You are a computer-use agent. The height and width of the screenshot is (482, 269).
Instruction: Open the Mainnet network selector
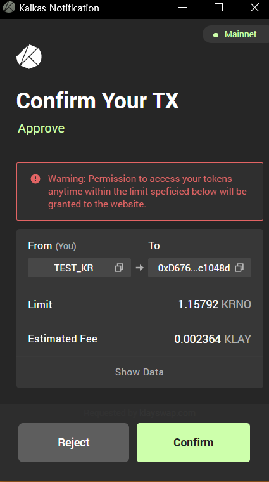point(235,34)
